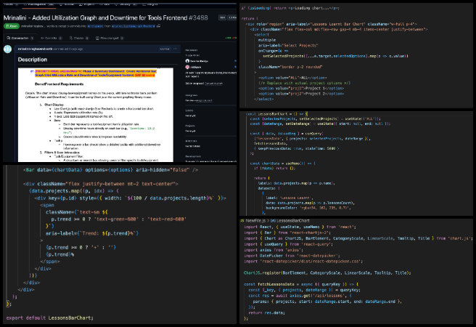Open the Conversation tab of the pull request
Screen dimensions: 476x327
pos(20,38)
